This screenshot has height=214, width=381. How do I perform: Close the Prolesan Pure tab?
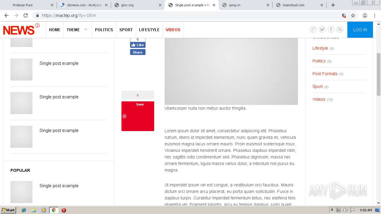(x=52, y=5)
